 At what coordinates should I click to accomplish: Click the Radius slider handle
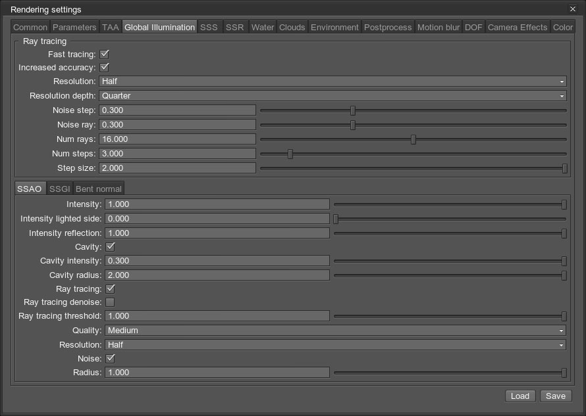564,373
